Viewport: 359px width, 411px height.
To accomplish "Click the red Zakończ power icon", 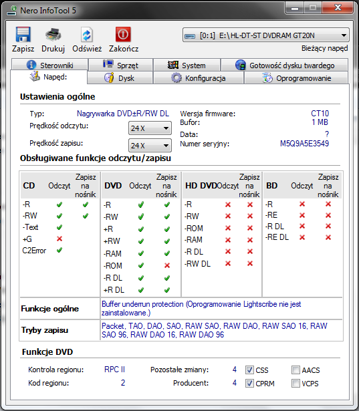I will click(x=123, y=34).
